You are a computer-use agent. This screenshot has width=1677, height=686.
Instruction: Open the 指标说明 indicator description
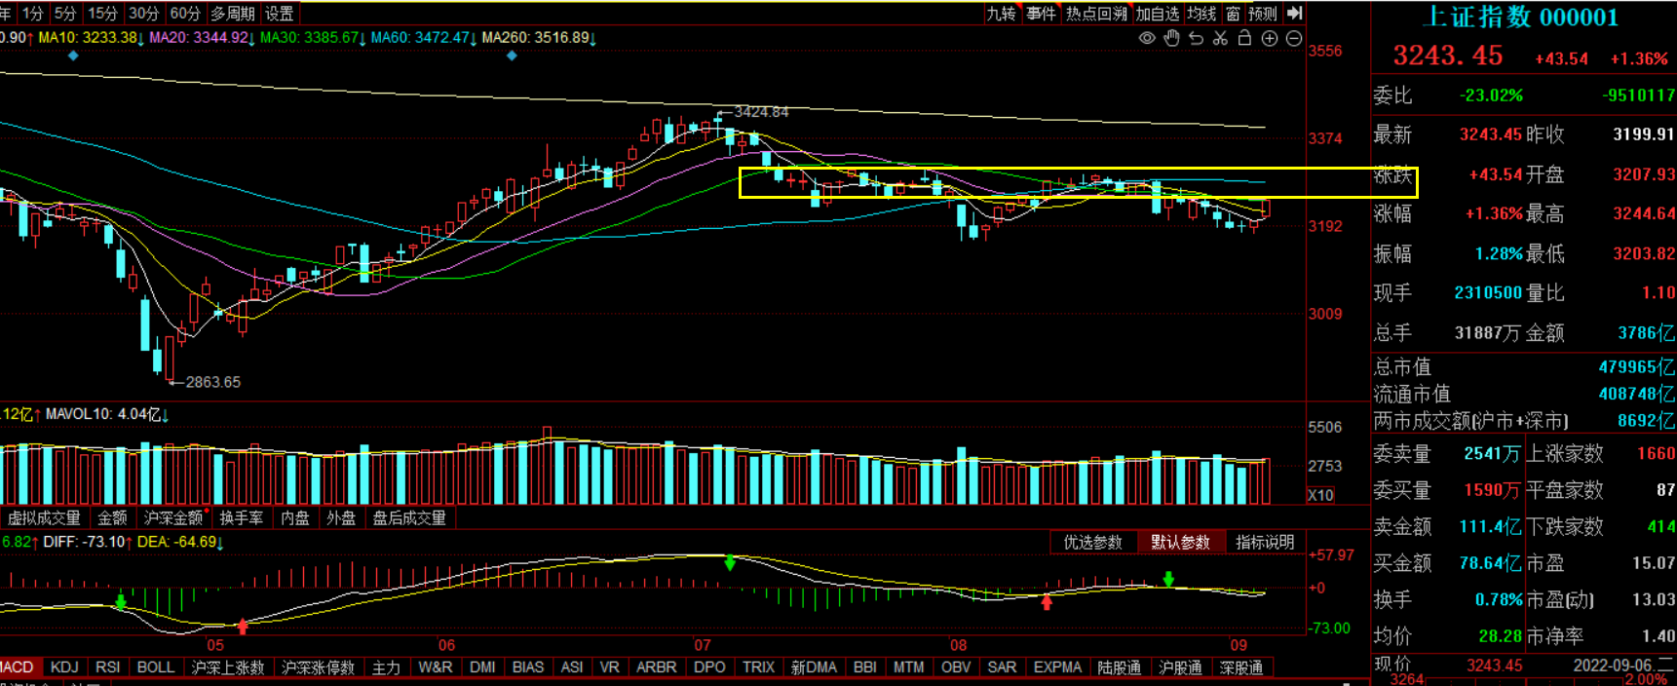1264,543
